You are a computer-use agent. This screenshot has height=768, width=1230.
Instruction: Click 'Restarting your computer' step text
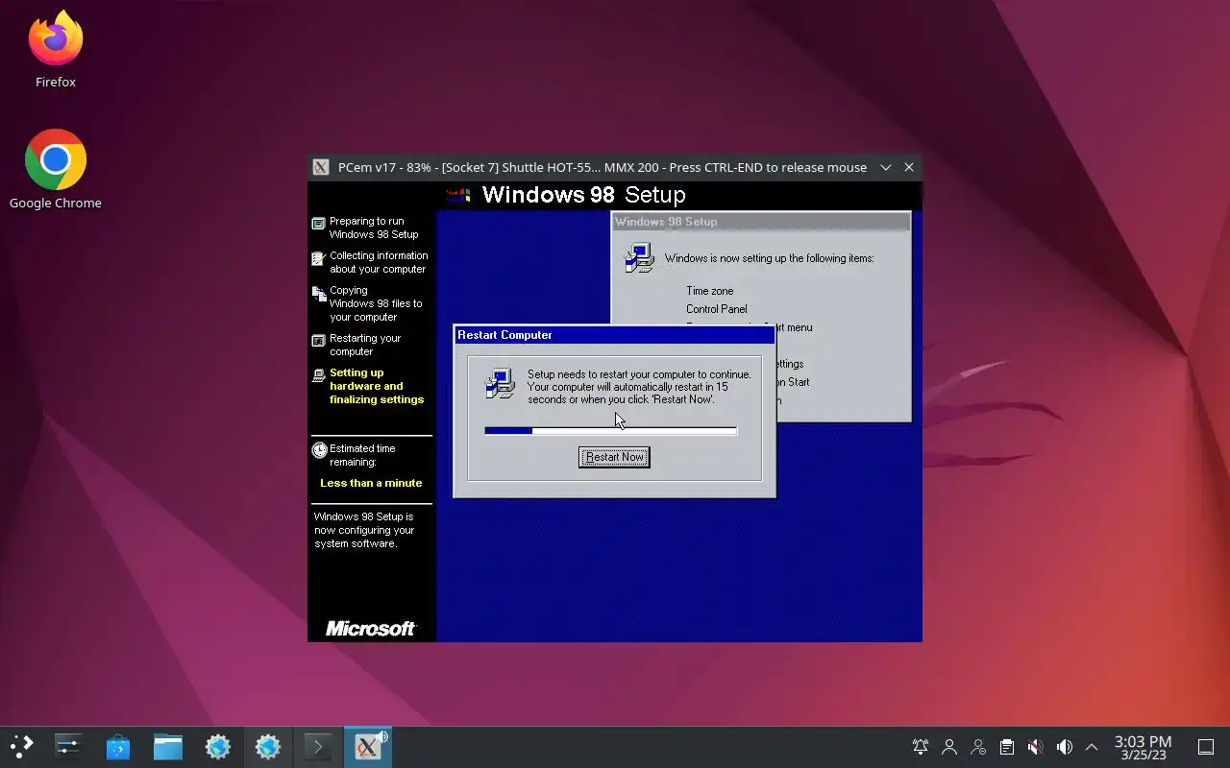[x=365, y=345]
